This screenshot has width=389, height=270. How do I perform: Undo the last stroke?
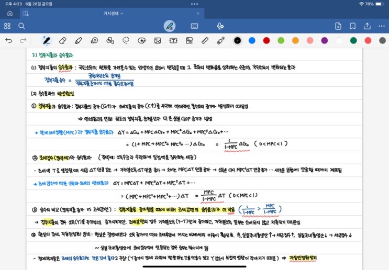pyautogui.click(x=9, y=40)
